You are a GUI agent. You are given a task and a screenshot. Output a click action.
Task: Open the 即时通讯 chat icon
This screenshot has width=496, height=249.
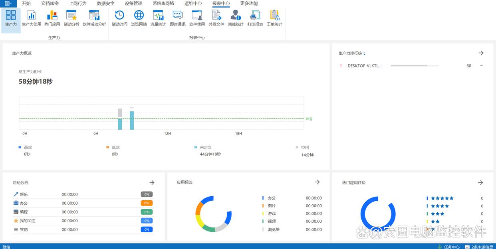(x=178, y=18)
